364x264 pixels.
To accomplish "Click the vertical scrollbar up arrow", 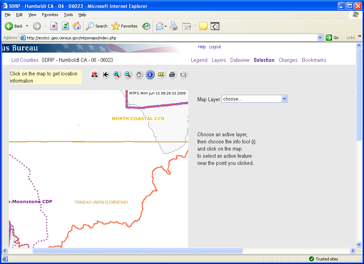I will pyautogui.click(x=359, y=45).
